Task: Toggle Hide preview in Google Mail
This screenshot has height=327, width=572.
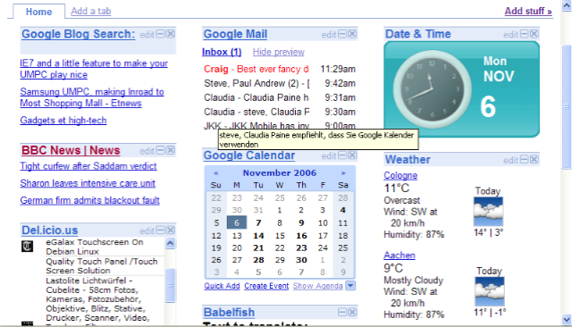Action: 279,52
